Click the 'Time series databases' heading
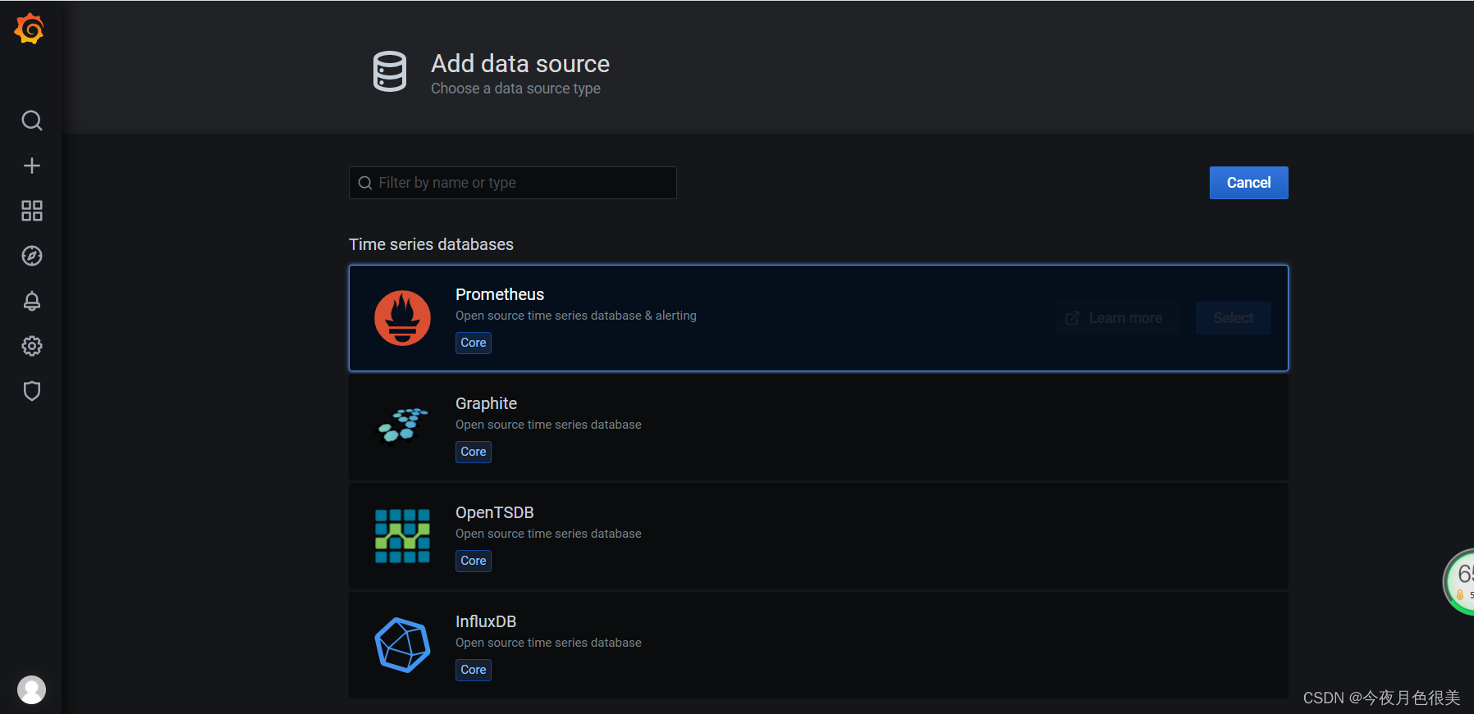 click(x=431, y=244)
